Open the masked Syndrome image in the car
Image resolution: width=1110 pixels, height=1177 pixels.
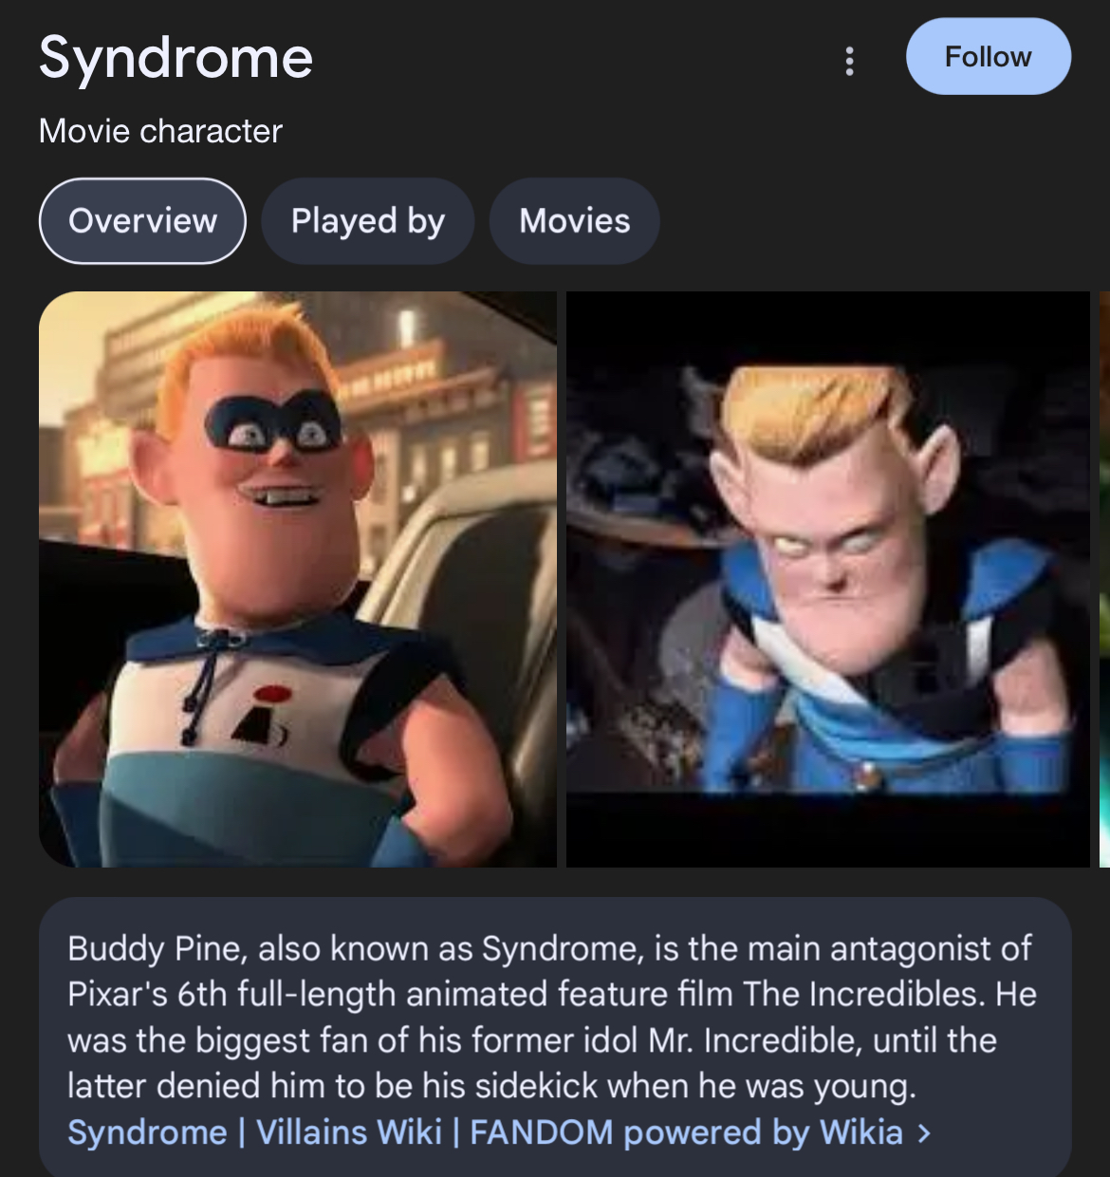[x=298, y=579]
